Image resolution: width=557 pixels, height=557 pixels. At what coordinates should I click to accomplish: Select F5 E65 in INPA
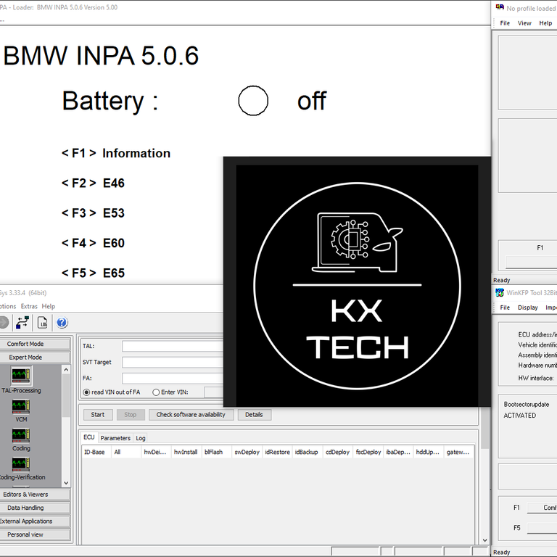pos(93,273)
